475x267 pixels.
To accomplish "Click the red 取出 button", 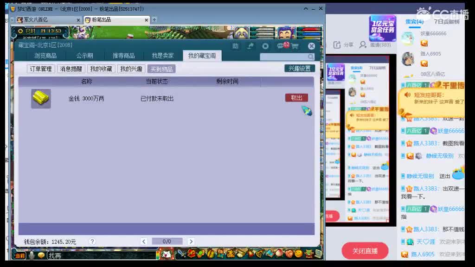I will [296, 98].
